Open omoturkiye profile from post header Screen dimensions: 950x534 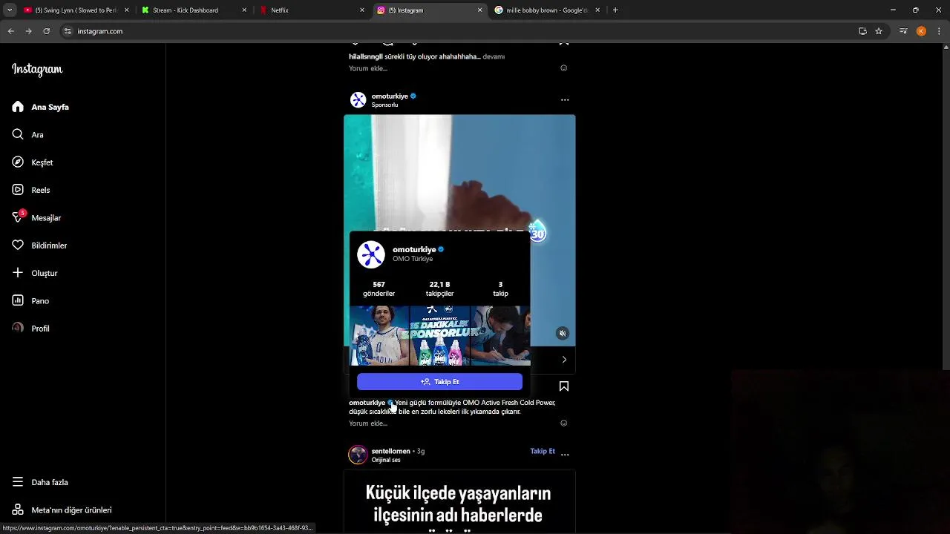390,96
